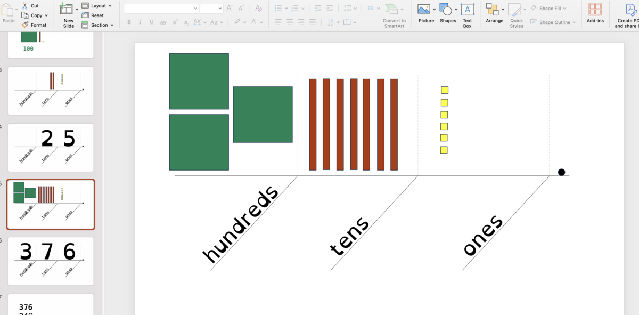Viewport: 639px width, 315px height.
Task: Clear all formatting with eraser A icon
Action: 259,8
